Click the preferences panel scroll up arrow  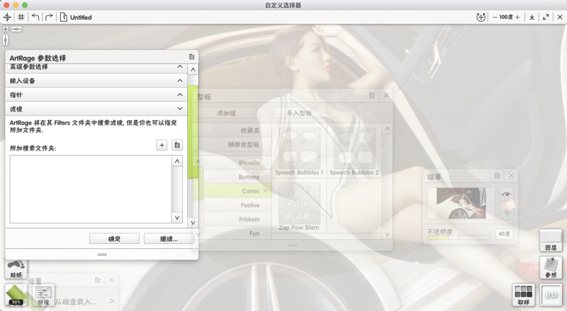click(193, 69)
